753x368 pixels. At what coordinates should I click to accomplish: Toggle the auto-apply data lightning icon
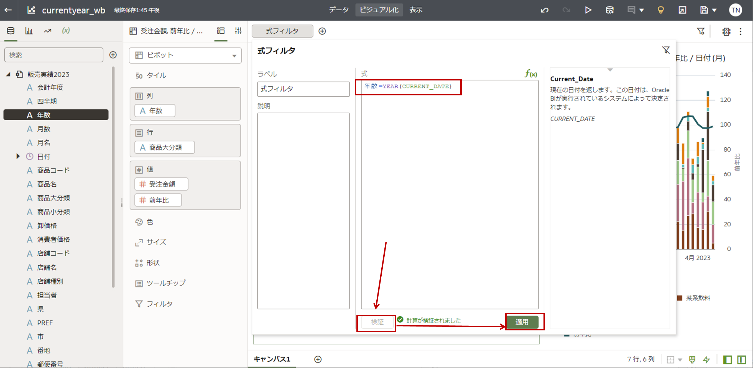706,359
